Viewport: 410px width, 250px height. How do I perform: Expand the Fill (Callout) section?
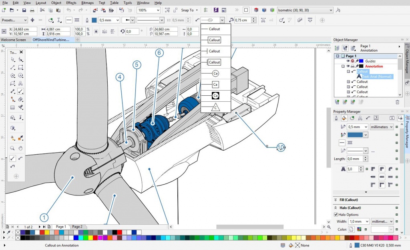(336, 200)
